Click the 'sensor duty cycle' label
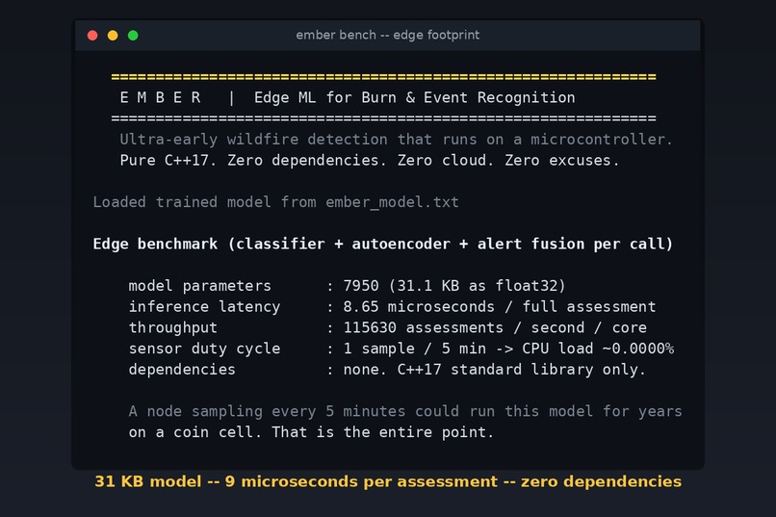 [204, 349]
